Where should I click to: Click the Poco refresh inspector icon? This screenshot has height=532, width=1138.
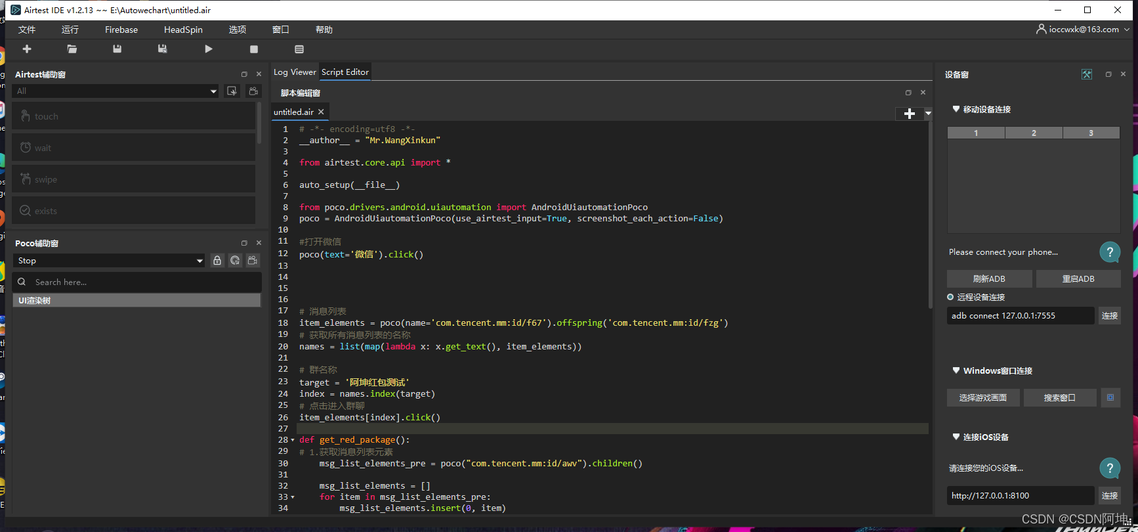coord(235,261)
